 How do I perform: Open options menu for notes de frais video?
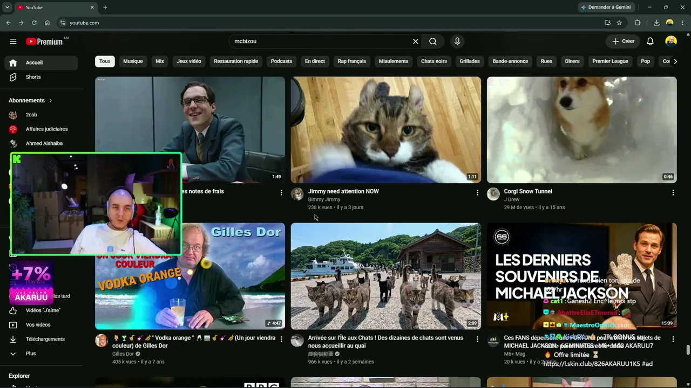tap(281, 192)
